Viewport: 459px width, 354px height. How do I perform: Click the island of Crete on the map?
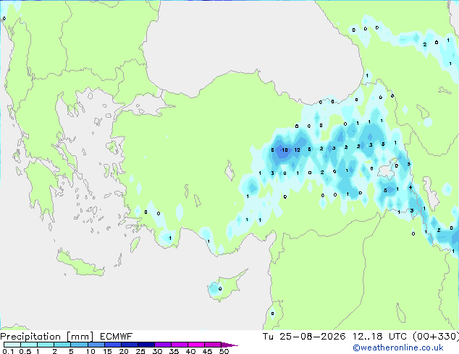(x=80, y=264)
